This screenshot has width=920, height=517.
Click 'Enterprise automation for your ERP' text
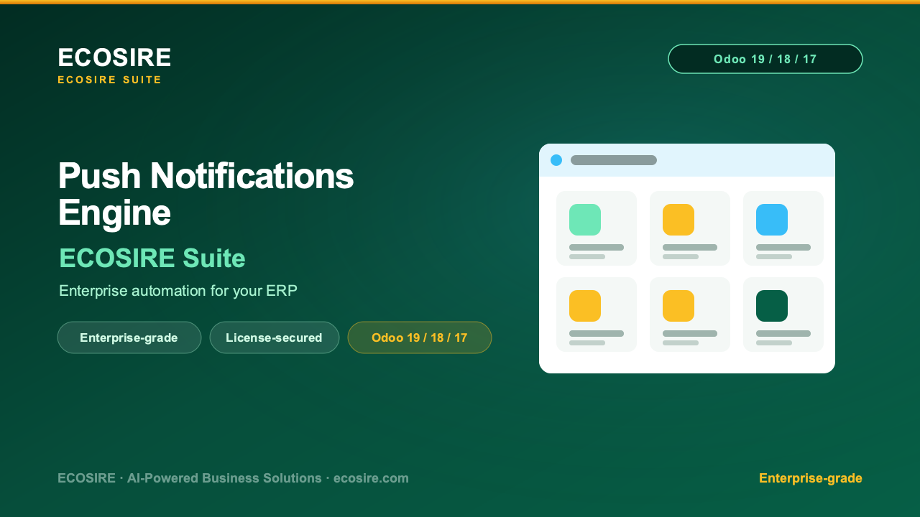[x=178, y=291]
